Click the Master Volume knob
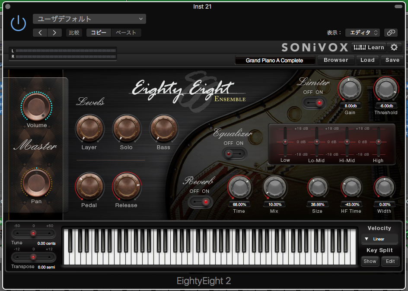Screen dimensions: 408x291 coord(37,107)
